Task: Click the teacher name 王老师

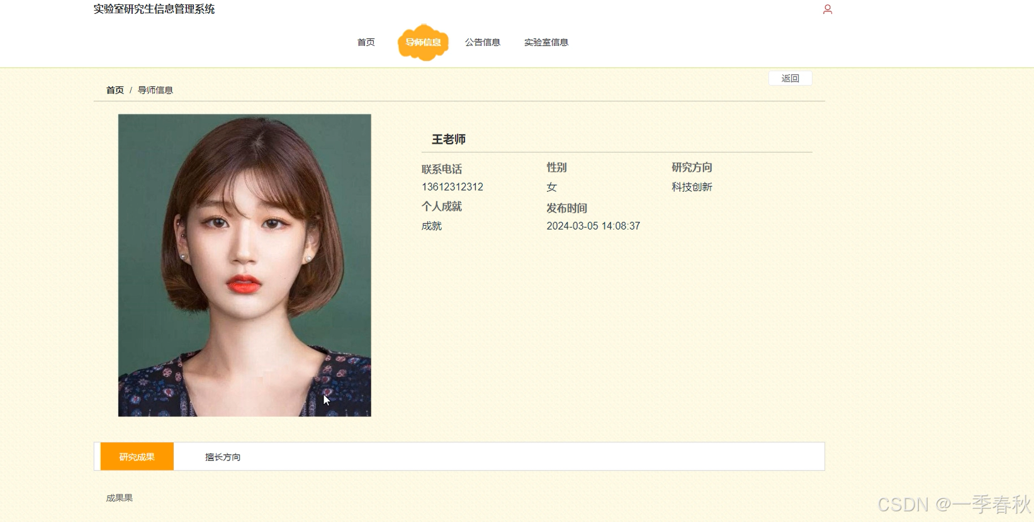Action: (x=449, y=139)
